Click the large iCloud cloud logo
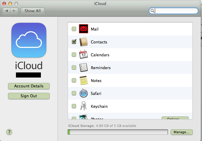 (x=29, y=40)
